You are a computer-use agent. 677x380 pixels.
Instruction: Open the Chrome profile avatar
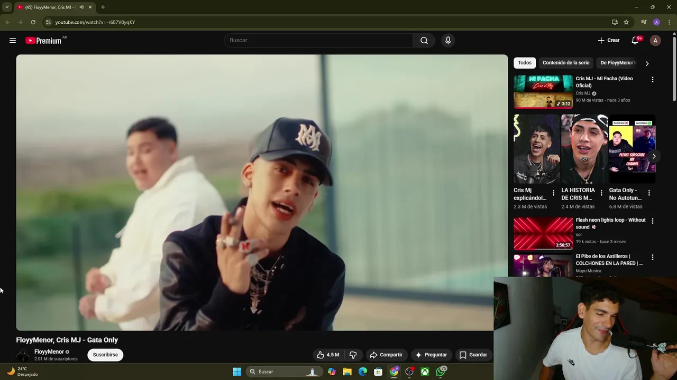click(x=656, y=22)
